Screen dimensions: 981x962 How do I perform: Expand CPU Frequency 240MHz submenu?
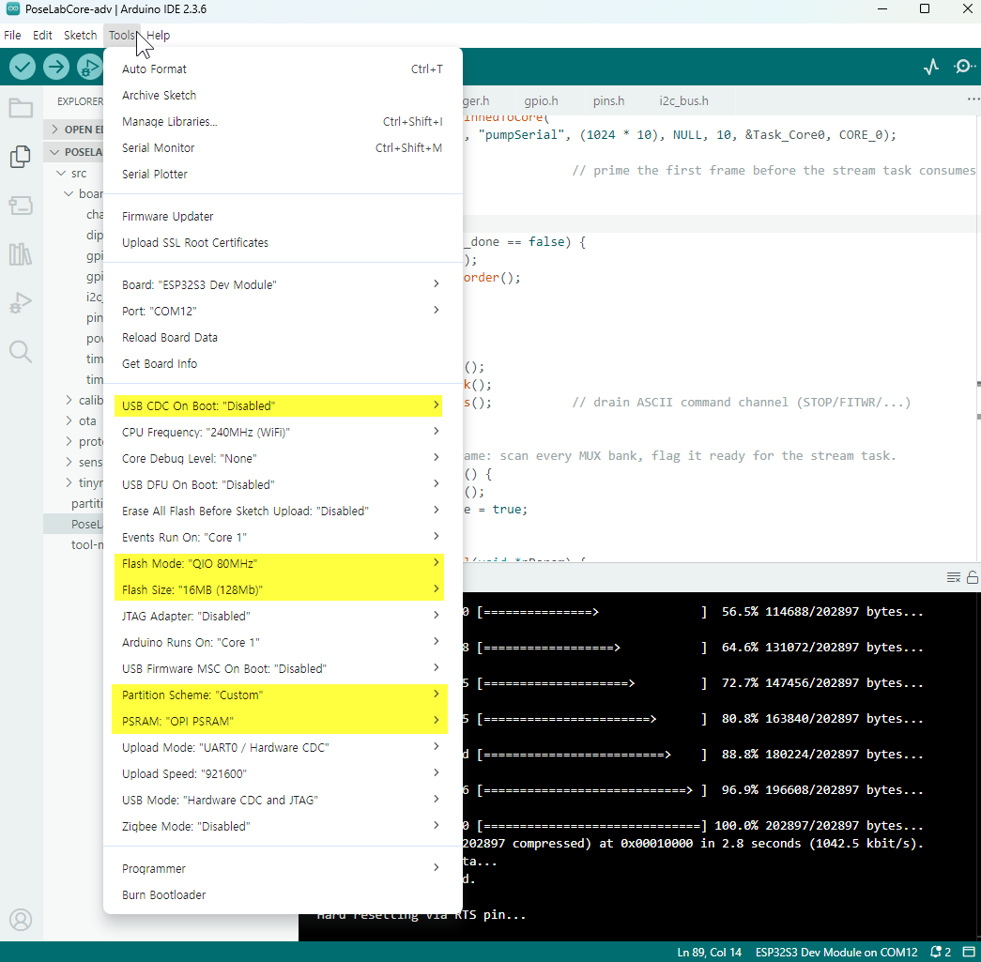coord(283,432)
